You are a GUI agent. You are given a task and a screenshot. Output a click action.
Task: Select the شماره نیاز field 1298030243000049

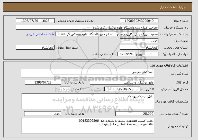(139, 21)
